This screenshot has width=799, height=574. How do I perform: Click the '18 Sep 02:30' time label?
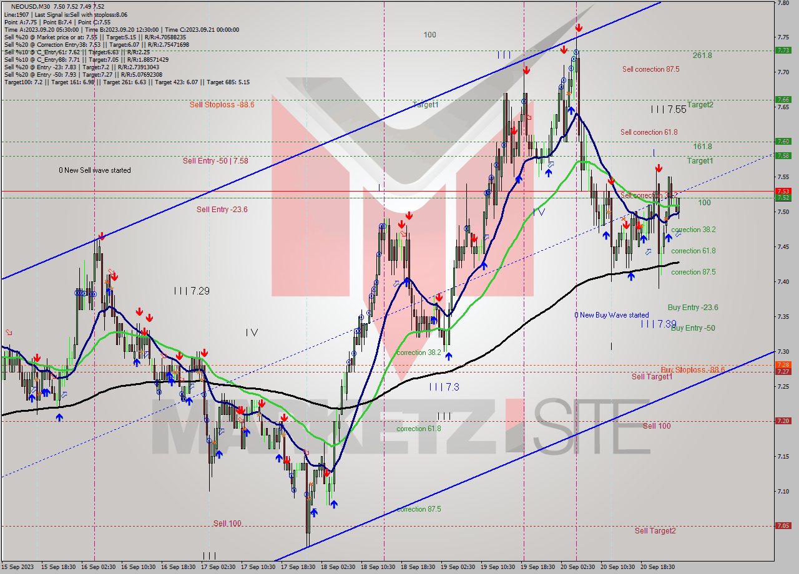point(338,567)
